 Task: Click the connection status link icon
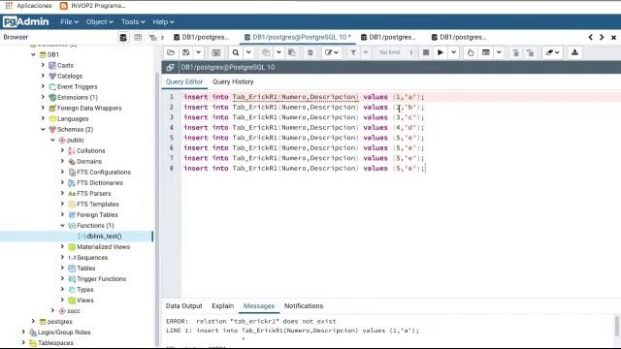coord(171,67)
